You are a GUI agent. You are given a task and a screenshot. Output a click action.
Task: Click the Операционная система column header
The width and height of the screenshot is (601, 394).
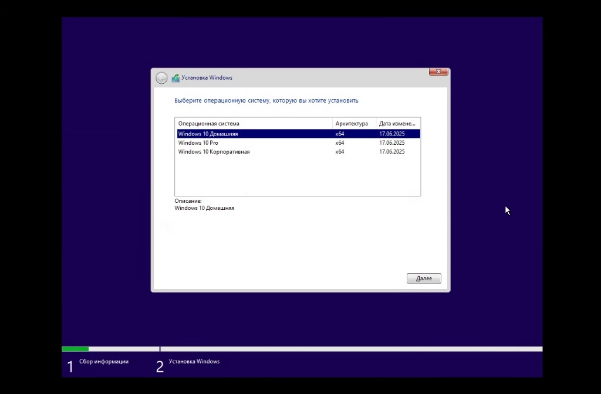(x=254, y=124)
